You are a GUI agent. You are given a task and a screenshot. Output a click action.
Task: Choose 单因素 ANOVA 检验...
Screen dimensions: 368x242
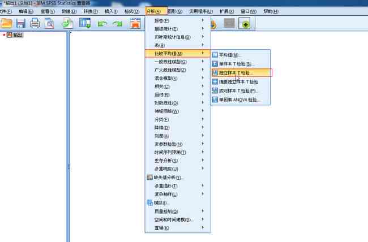pyautogui.click(x=241, y=100)
